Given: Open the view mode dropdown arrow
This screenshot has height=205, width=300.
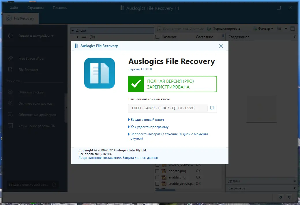Looking at the screenshot, I should pyautogui.click(x=286, y=29).
